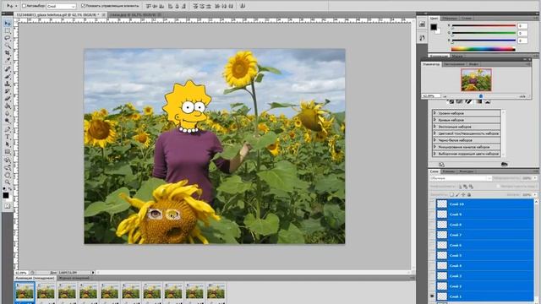The height and width of the screenshot is (304, 541).
Task: Select the Clone Stamp tool
Action: 8,84
